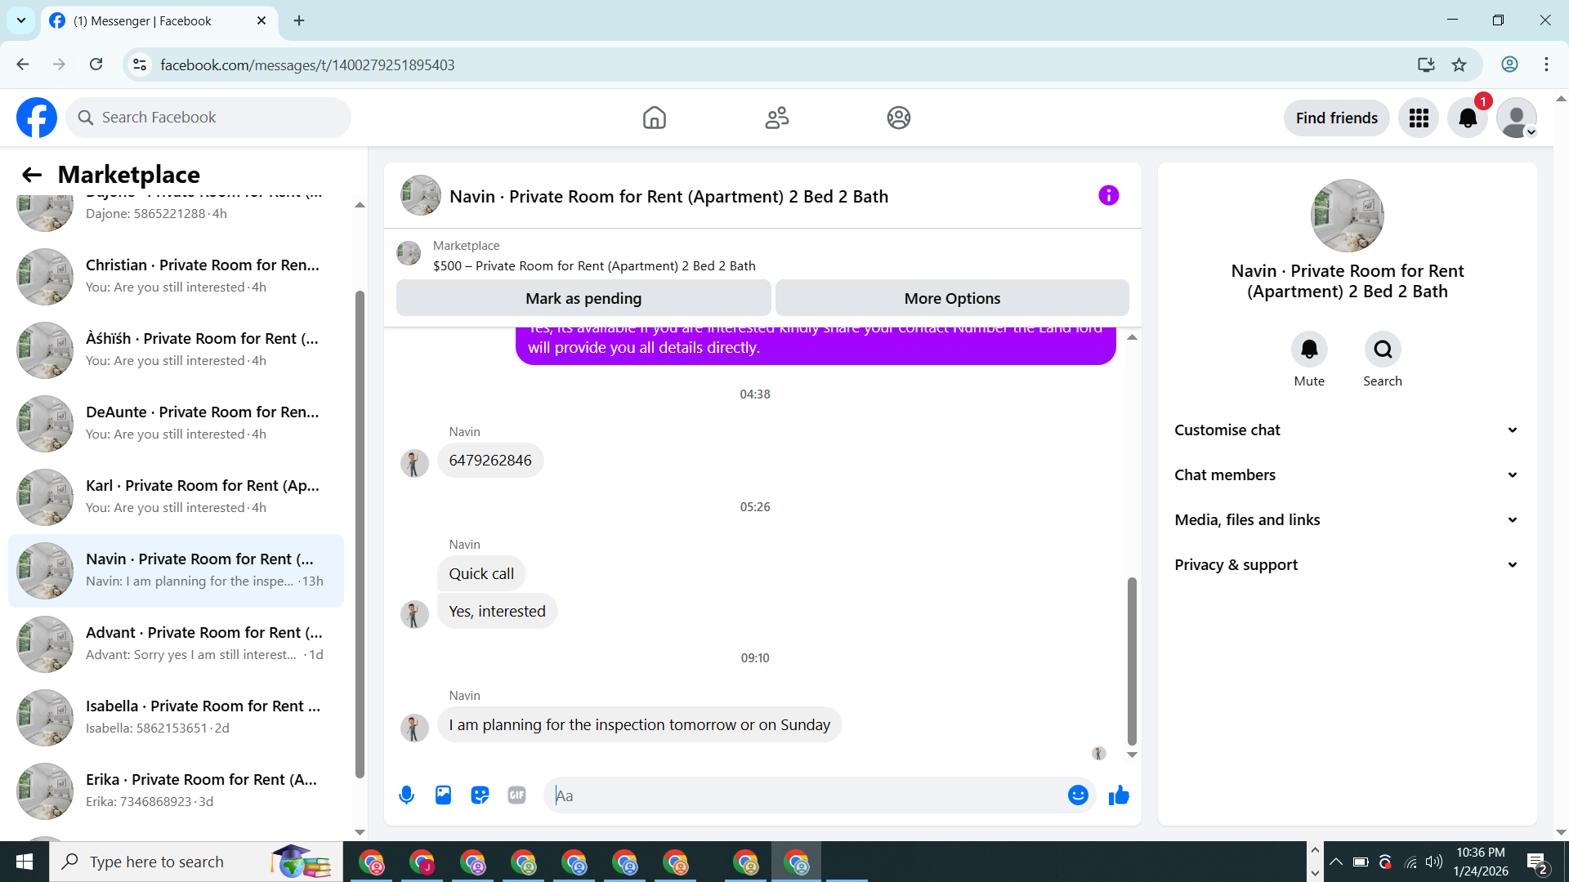This screenshot has height=882, width=1569.
Task: Open Facebook notifications bell
Action: point(1468,118)
